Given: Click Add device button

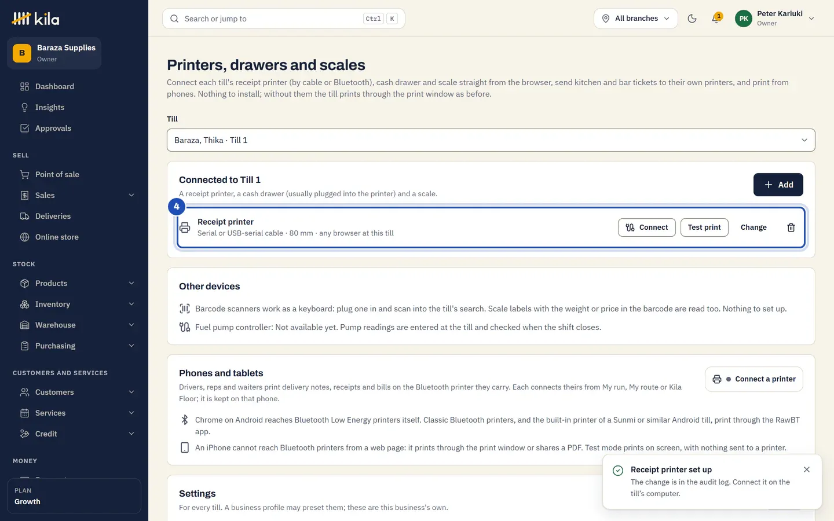Looking at the screenshot, I should click(x=778, y=185).
